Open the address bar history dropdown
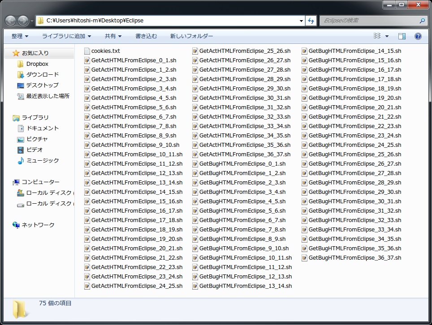The height and width of the screenshot is (325, 432). (x=301, y=21)
